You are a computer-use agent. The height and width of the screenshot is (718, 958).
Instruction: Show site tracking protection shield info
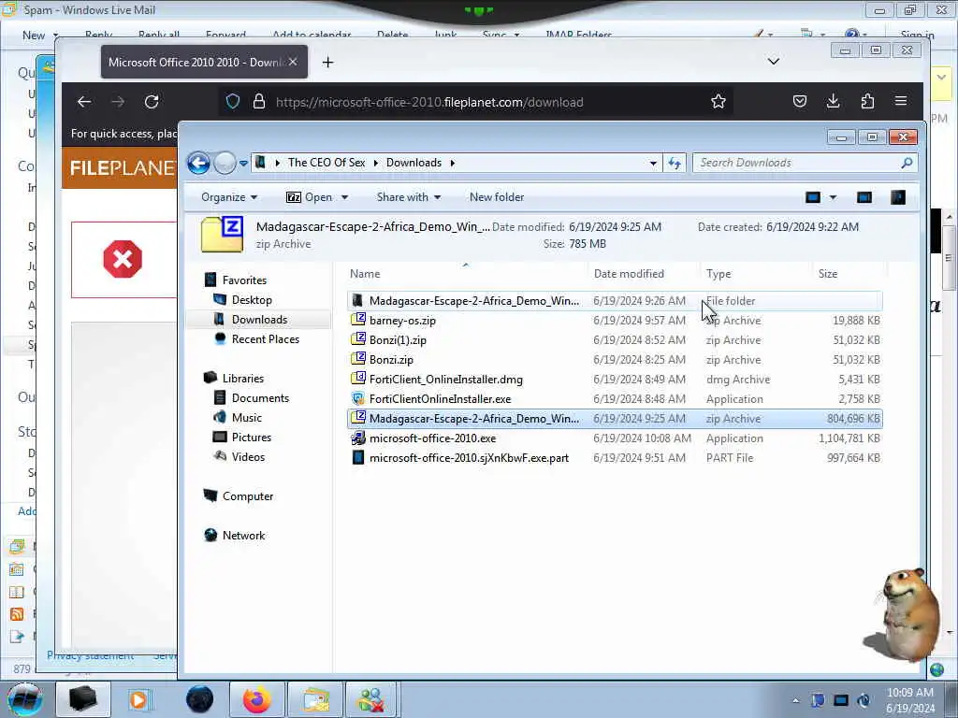point(233,101)
